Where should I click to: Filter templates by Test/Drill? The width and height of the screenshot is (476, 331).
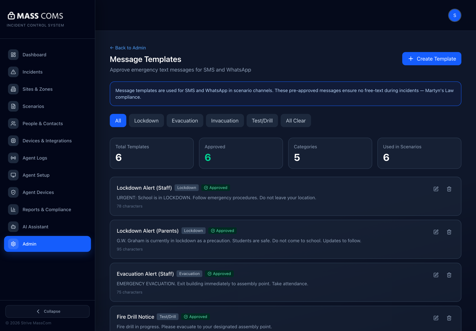pos(262,120)
